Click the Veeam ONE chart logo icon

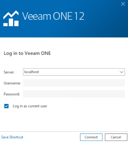point(11,18)
